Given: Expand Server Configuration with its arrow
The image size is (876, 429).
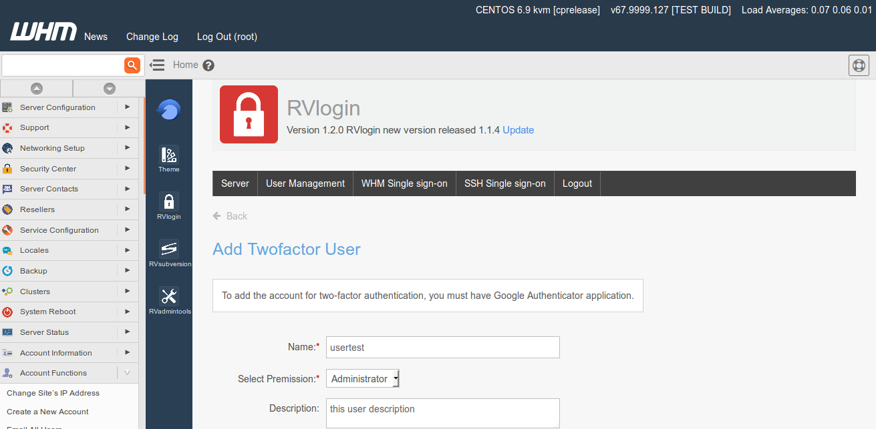Looking at the screenshot, I should click(127, 107).
